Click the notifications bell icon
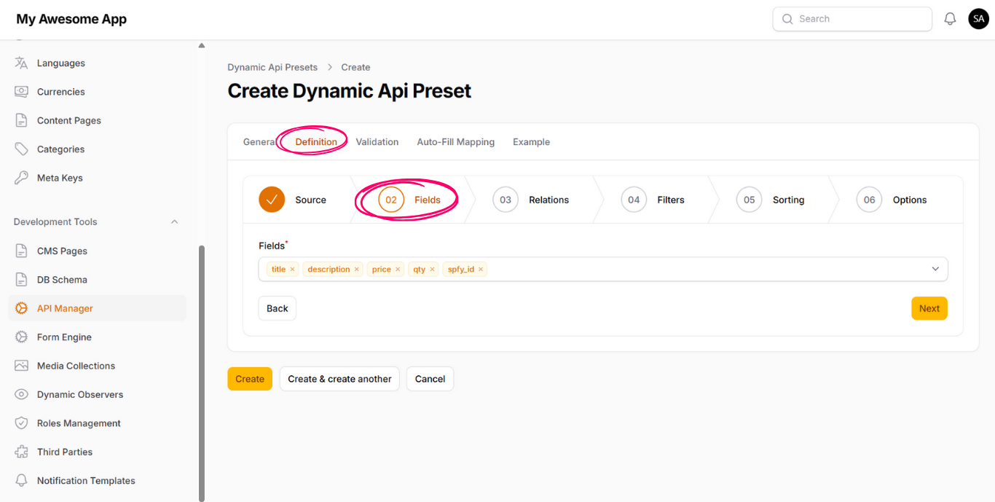995x502 pixels. coord(950,19)
